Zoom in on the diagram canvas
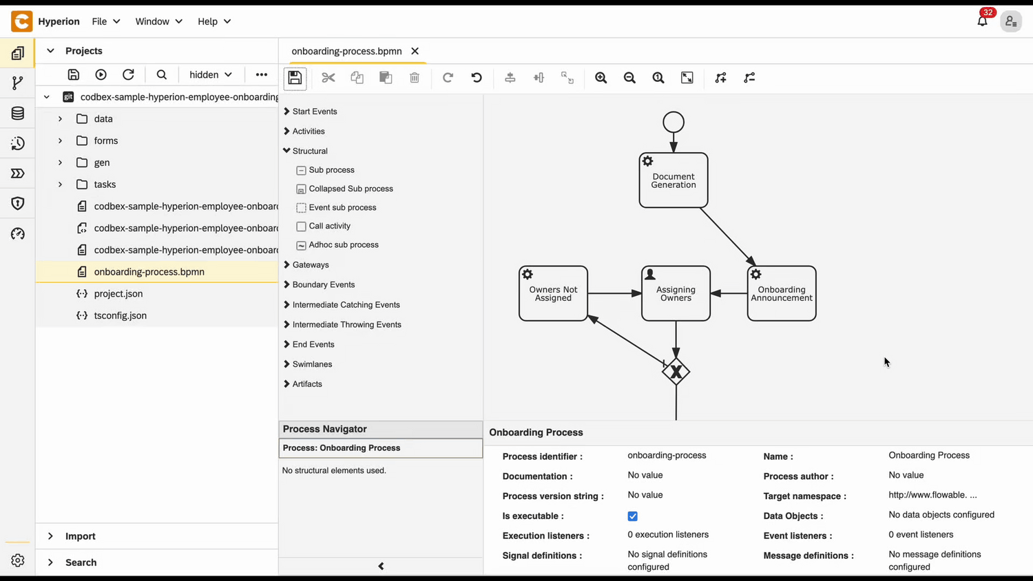The image size is (1033, 581). click(x=601, y=78)
